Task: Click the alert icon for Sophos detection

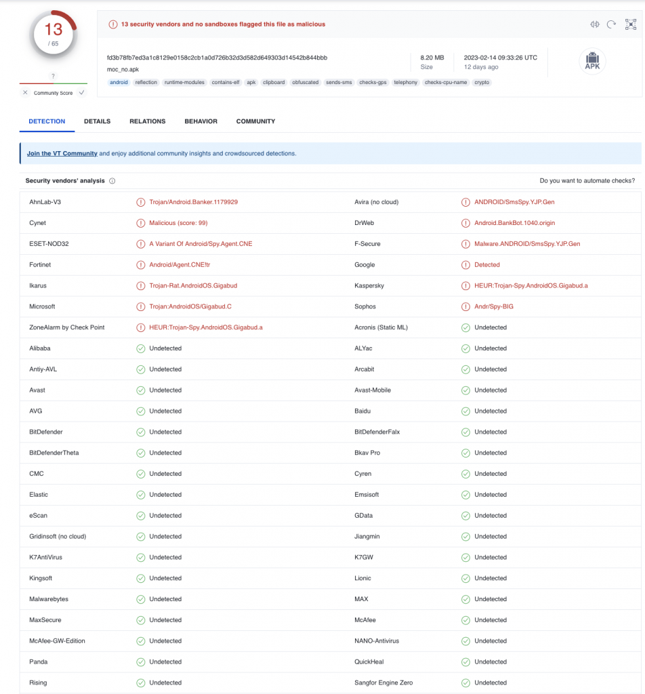Action: pyautogui.click(x=465, y=307)
